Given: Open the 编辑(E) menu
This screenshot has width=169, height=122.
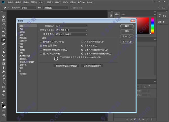Looking at the screenshot, I should tap(18, 2).
